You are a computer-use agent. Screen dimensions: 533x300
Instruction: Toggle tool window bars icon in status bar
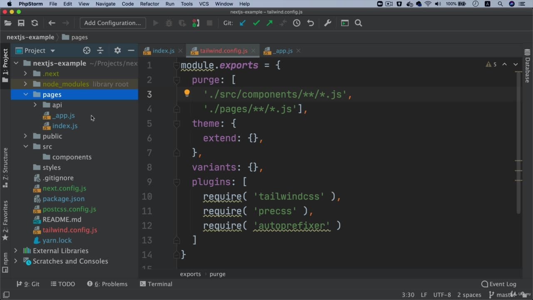pyautogui.click(x=6, y=295)
